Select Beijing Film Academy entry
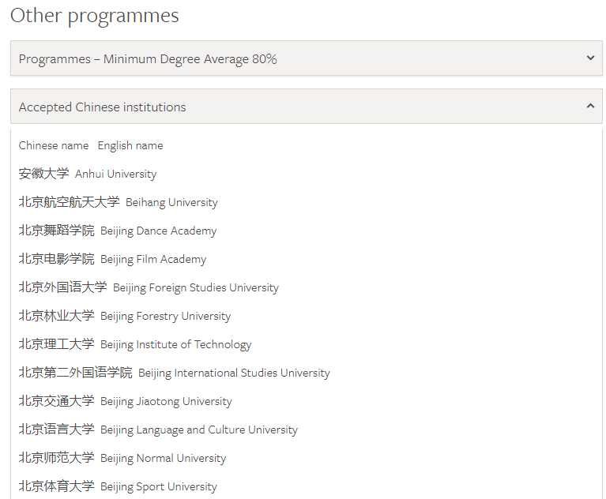The width and height of the screenshot is (606, 499). (153, 259)
